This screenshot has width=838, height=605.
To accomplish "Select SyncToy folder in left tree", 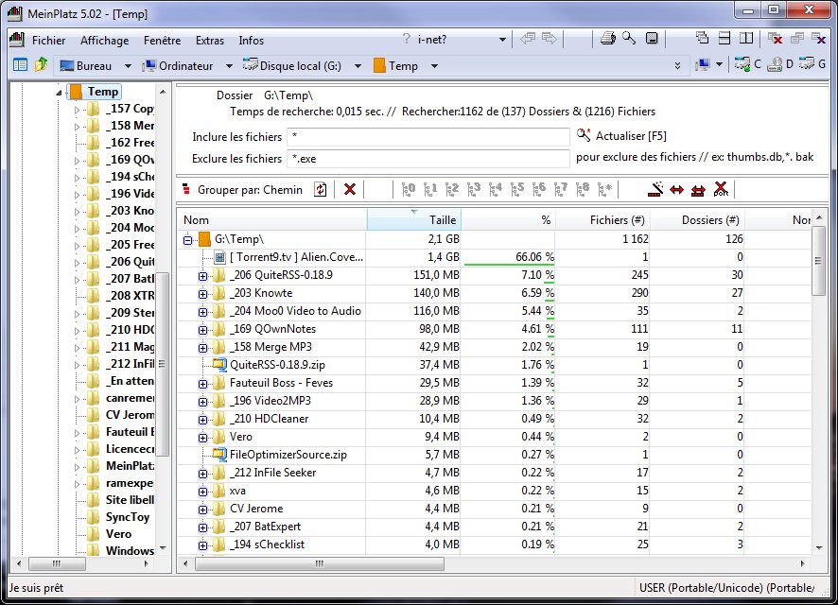I will tap(118, 517).
